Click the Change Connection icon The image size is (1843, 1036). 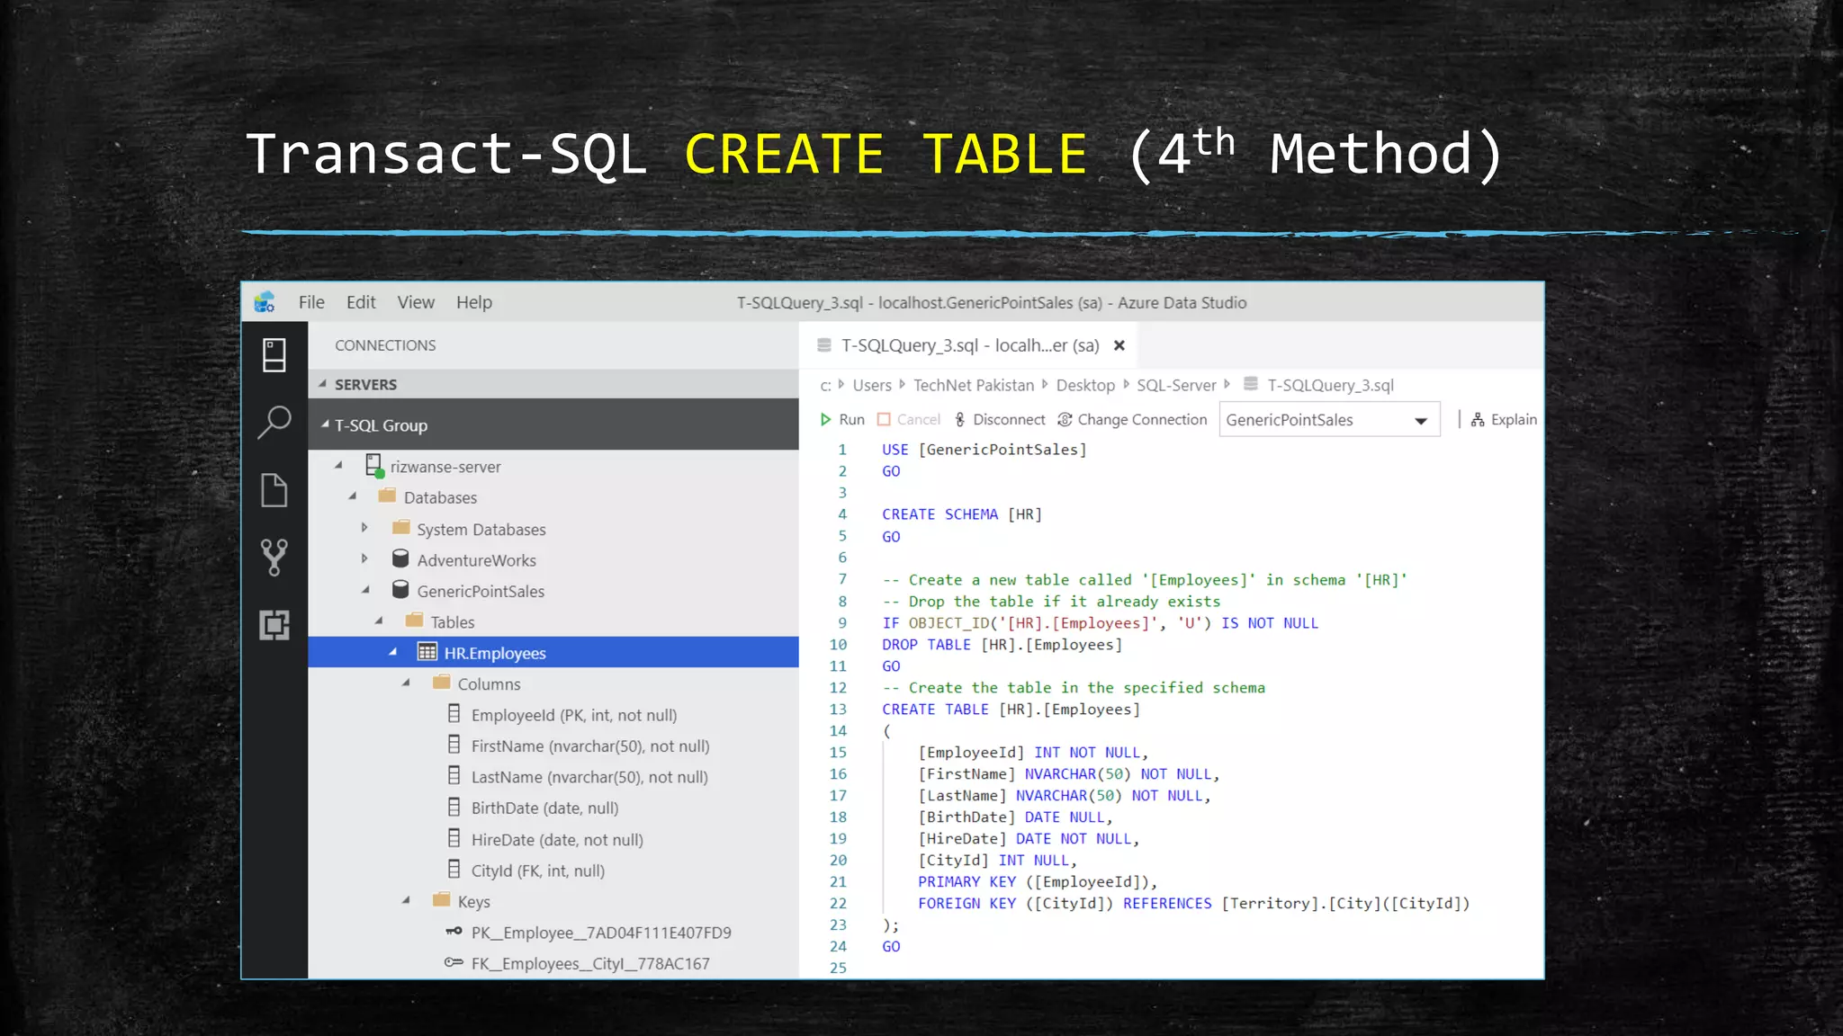coord(1065,419)
